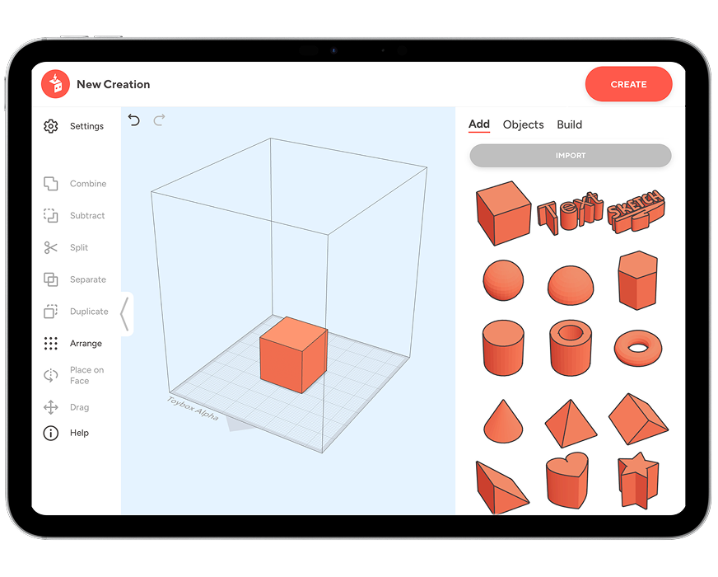Click the Place on Face label
This screenshot has height=577, width=718.
(86, 375)
